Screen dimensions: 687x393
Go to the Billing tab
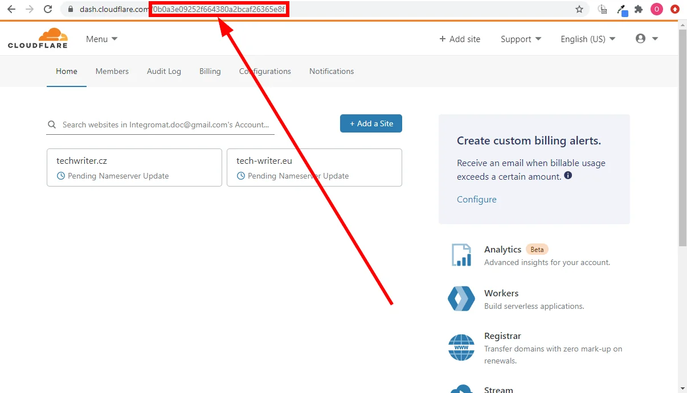210,71
